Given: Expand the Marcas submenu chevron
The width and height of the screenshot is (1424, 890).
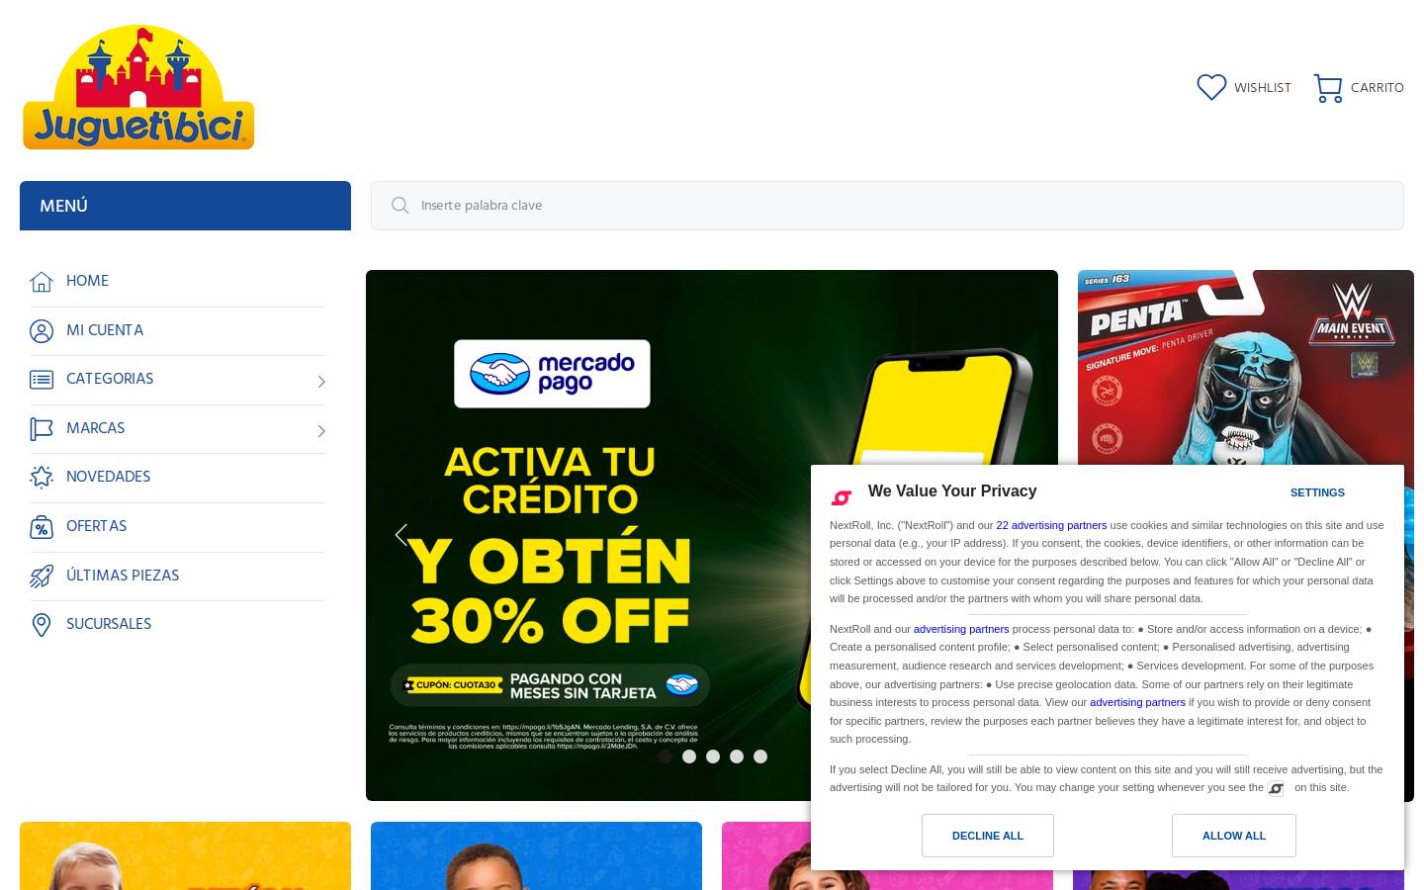Looking at the screenshot, I should 321,431.
